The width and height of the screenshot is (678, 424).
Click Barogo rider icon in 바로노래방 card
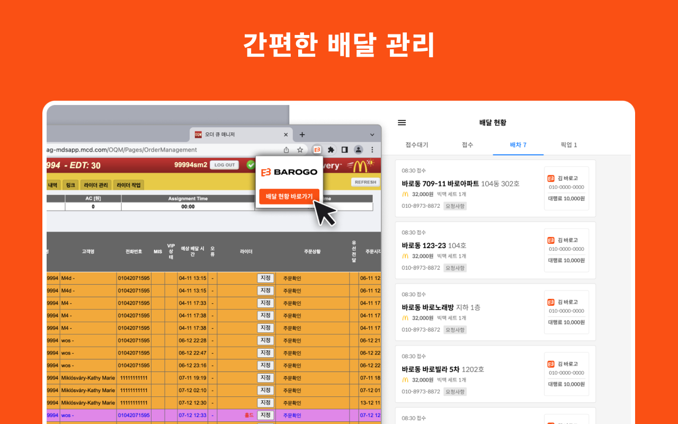(x=551, y=302)
